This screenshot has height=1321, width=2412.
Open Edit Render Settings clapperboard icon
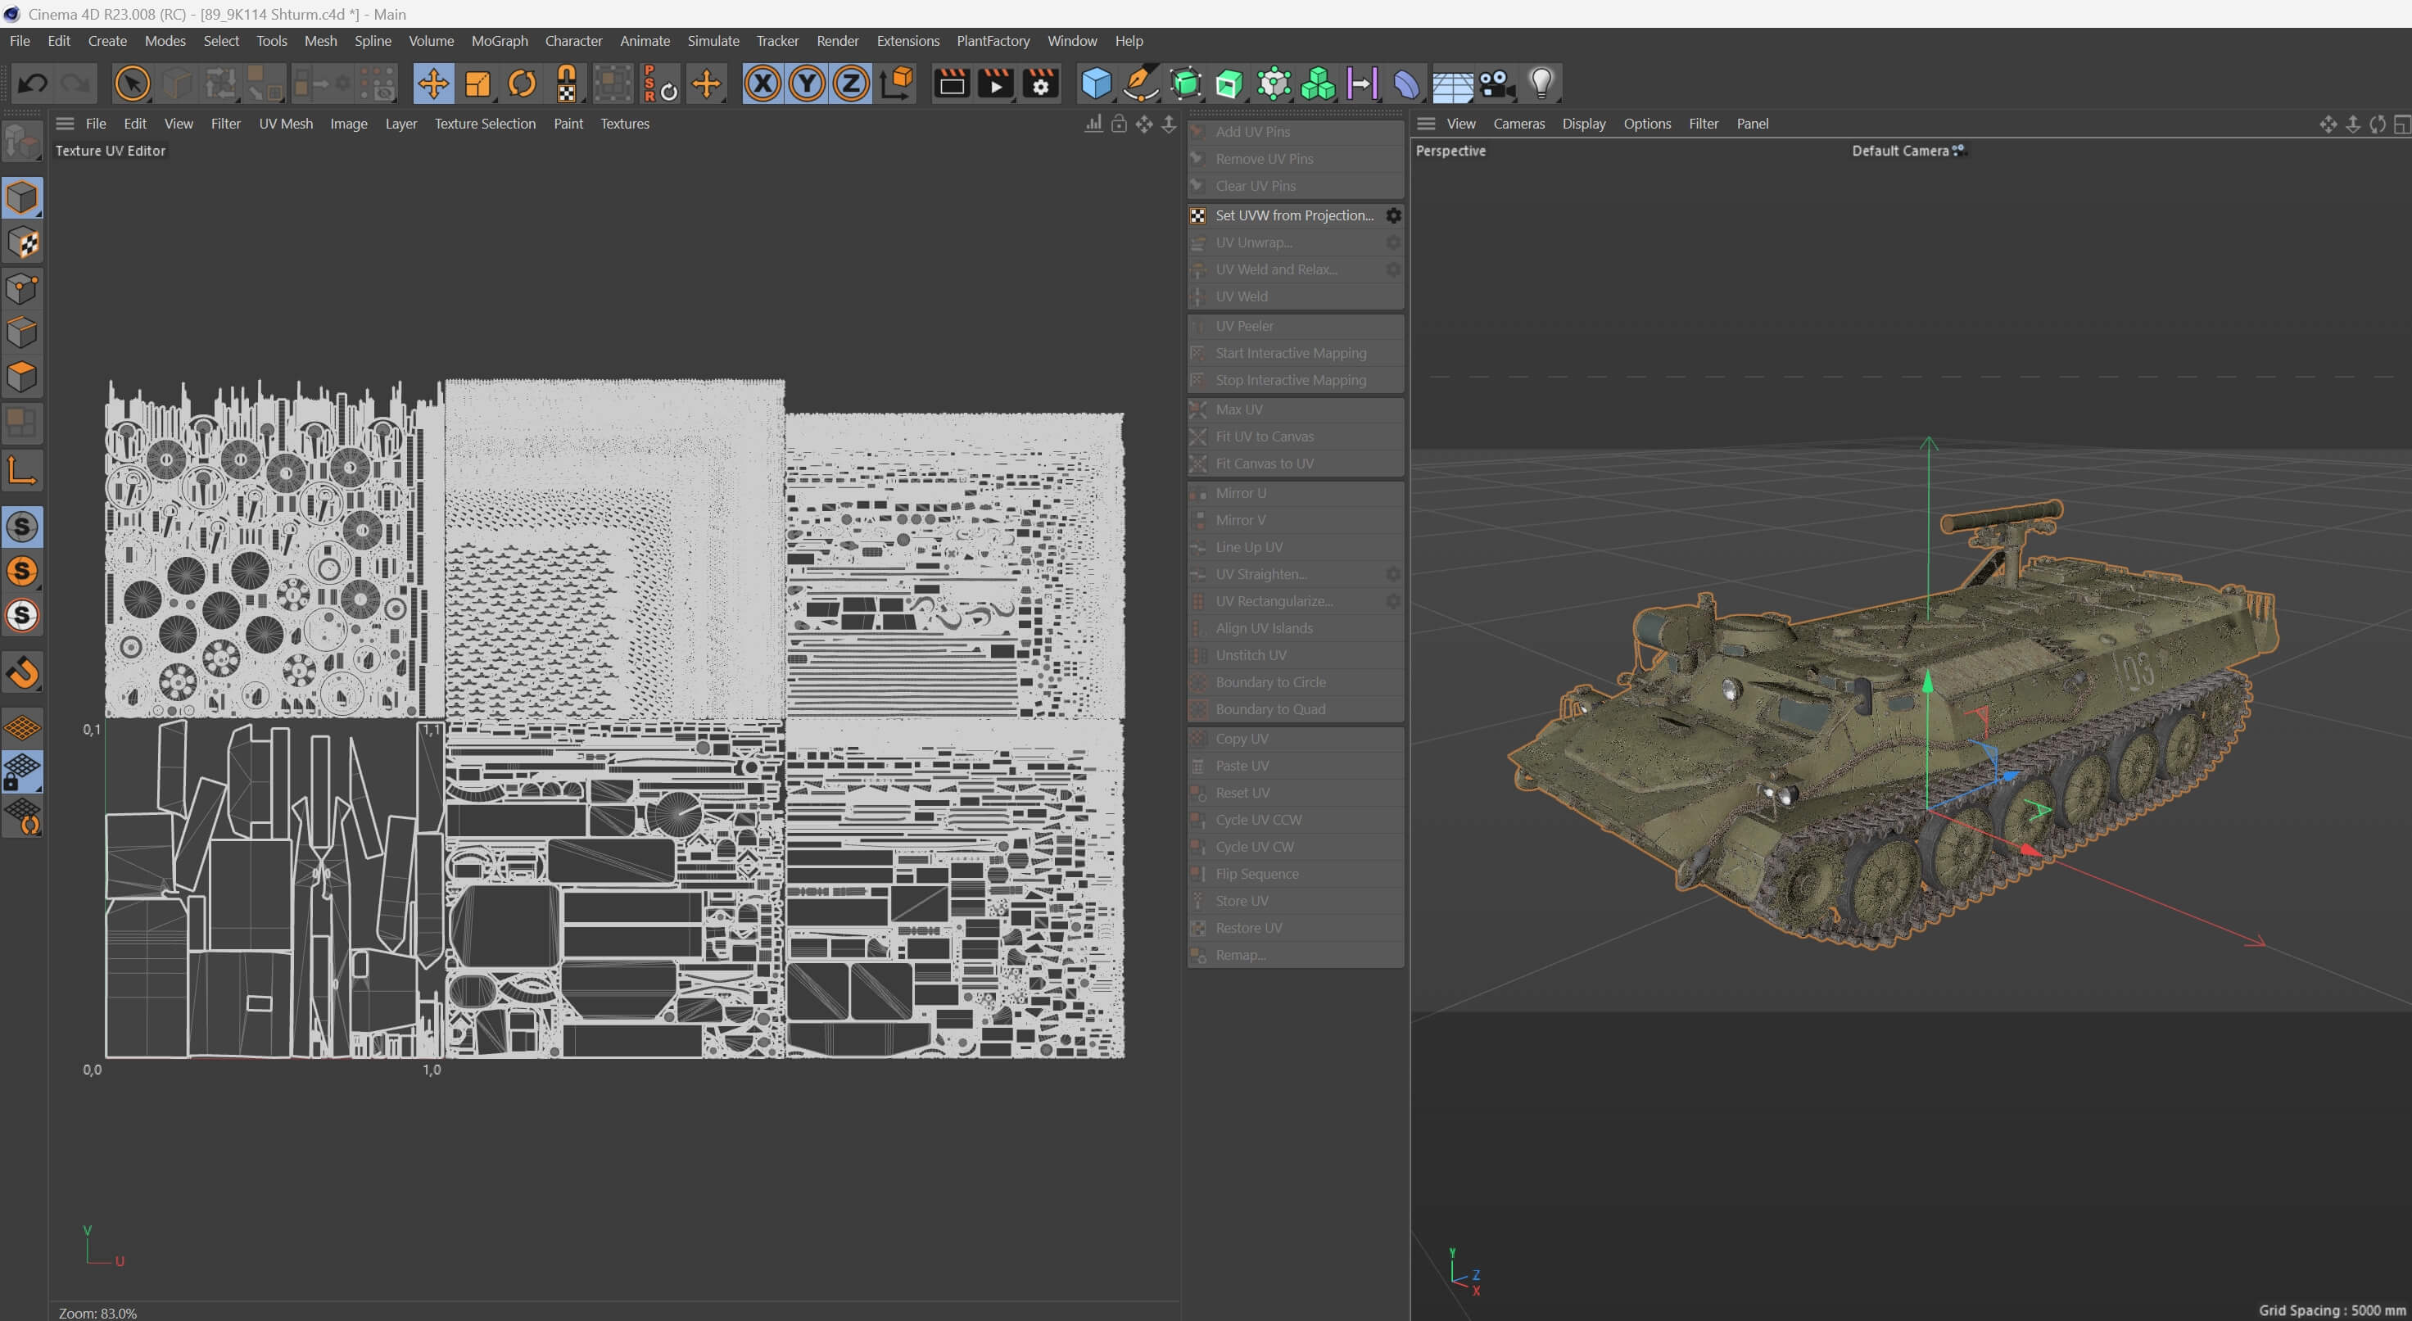click(1040, 84)
